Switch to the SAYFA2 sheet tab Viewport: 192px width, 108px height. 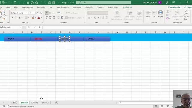pyautogui.click(x=35, y=103)
